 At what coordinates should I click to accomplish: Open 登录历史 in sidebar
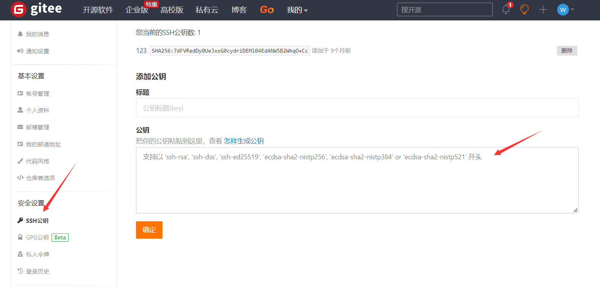click(37, 271)
